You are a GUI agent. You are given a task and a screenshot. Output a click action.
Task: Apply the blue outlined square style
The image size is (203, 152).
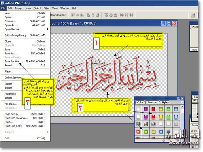[161, 132]
